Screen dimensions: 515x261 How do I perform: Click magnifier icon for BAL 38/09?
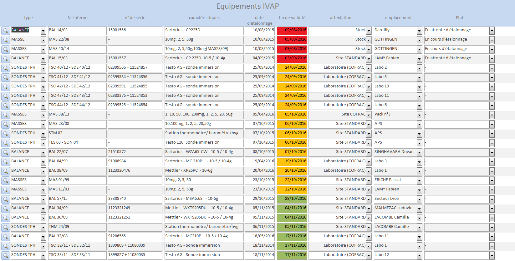(5, 171)
